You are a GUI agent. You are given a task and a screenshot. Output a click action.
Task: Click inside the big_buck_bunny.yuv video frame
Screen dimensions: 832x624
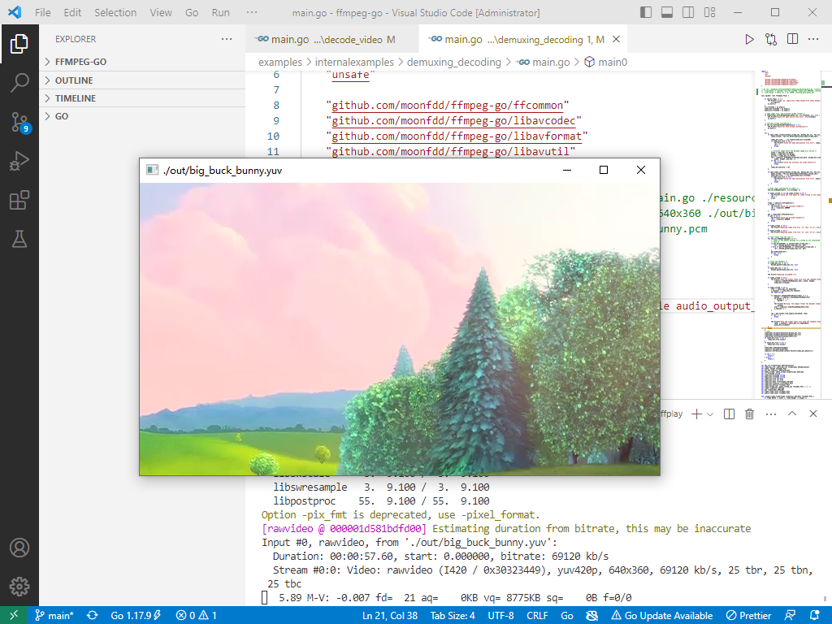(x=400, y=329)
